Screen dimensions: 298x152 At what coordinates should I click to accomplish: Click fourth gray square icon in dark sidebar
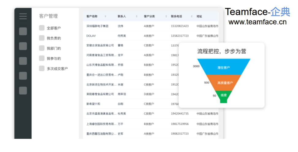point(23,76)
